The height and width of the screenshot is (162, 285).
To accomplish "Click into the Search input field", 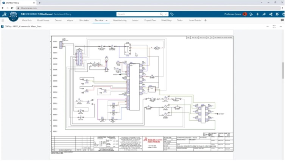I will pos(138,14).
